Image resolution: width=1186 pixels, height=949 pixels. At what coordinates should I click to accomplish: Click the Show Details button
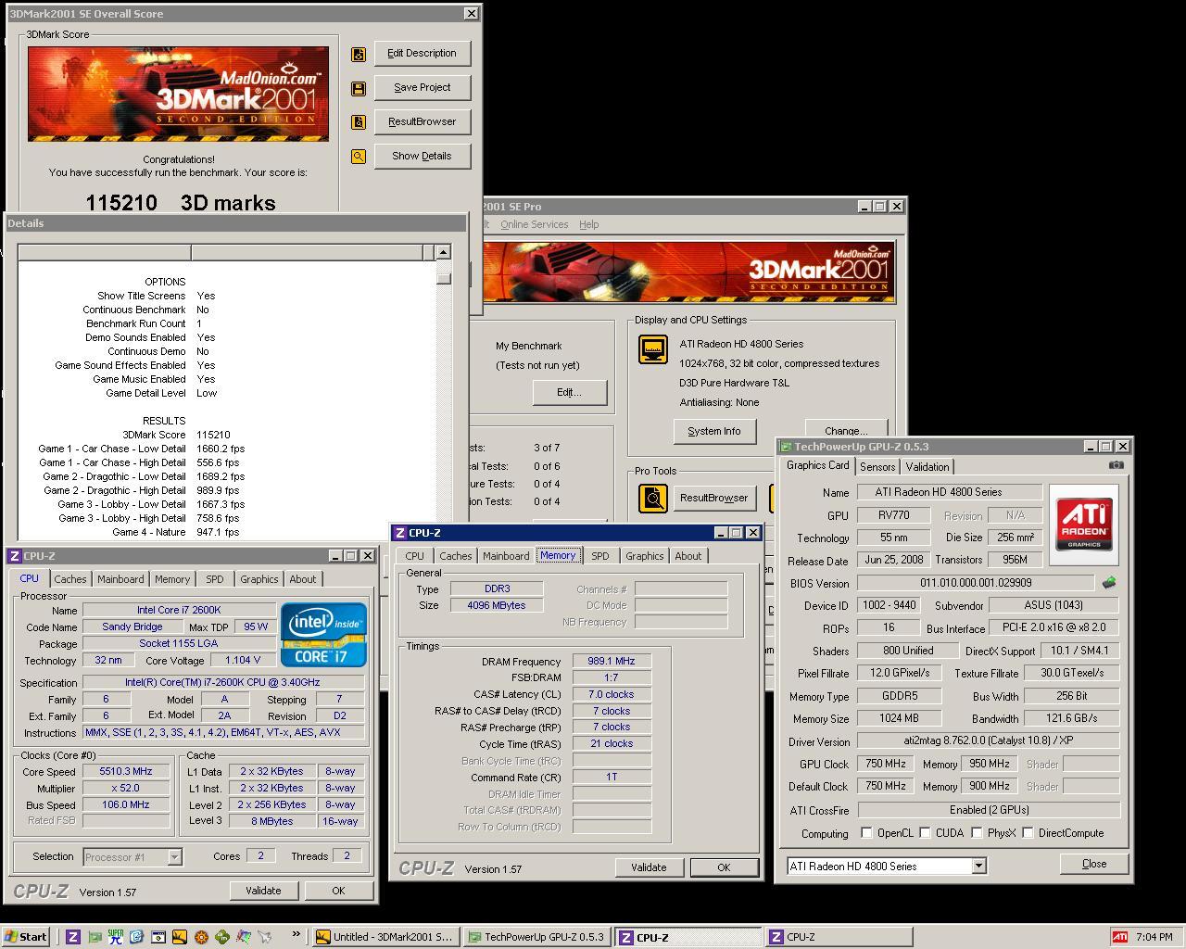pyautogui.click(x=423, y=157)
